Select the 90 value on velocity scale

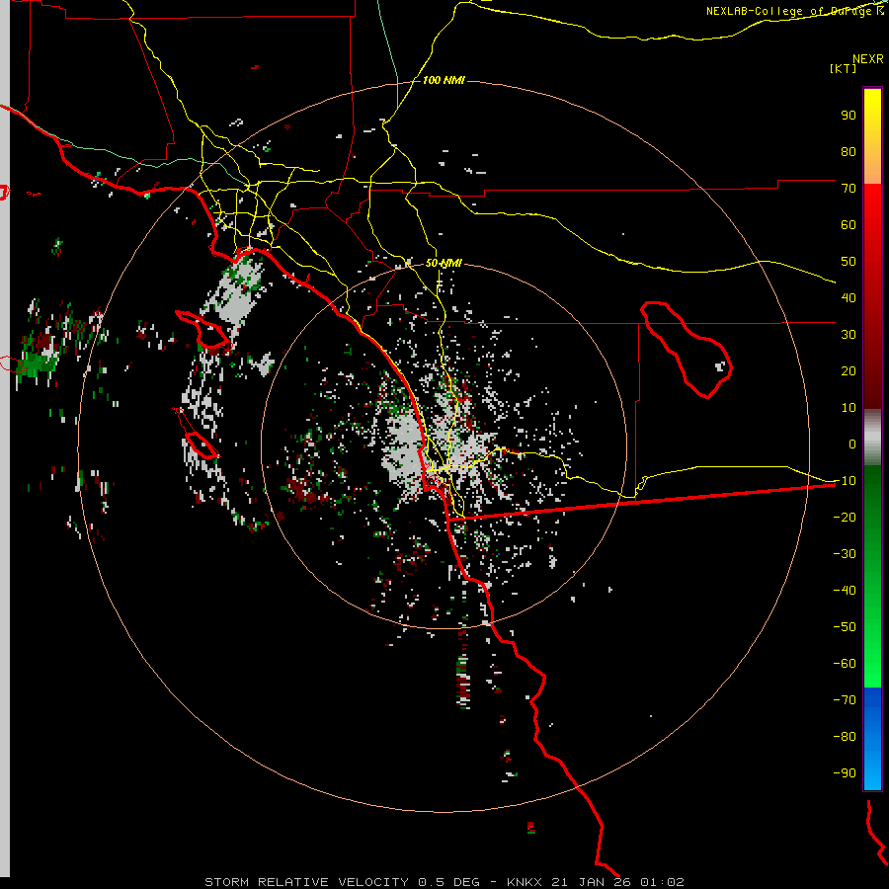[849, 116]
